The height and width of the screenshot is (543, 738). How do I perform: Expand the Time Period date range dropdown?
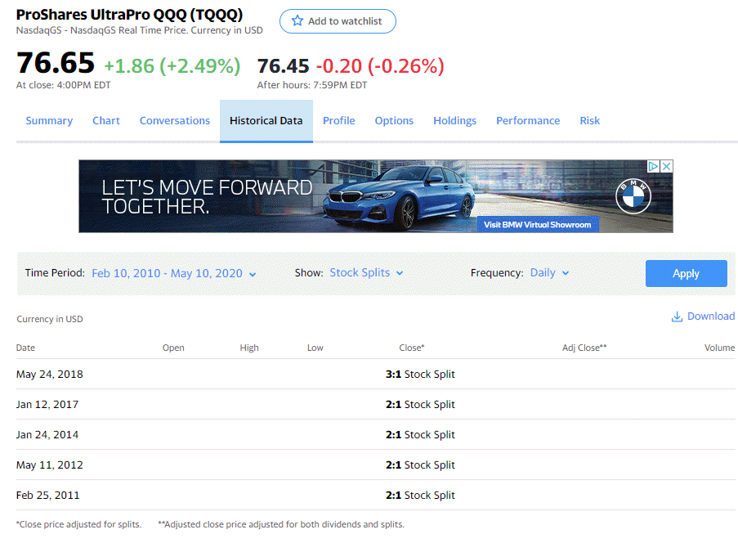pyautogui.click(x=173, y=273)
